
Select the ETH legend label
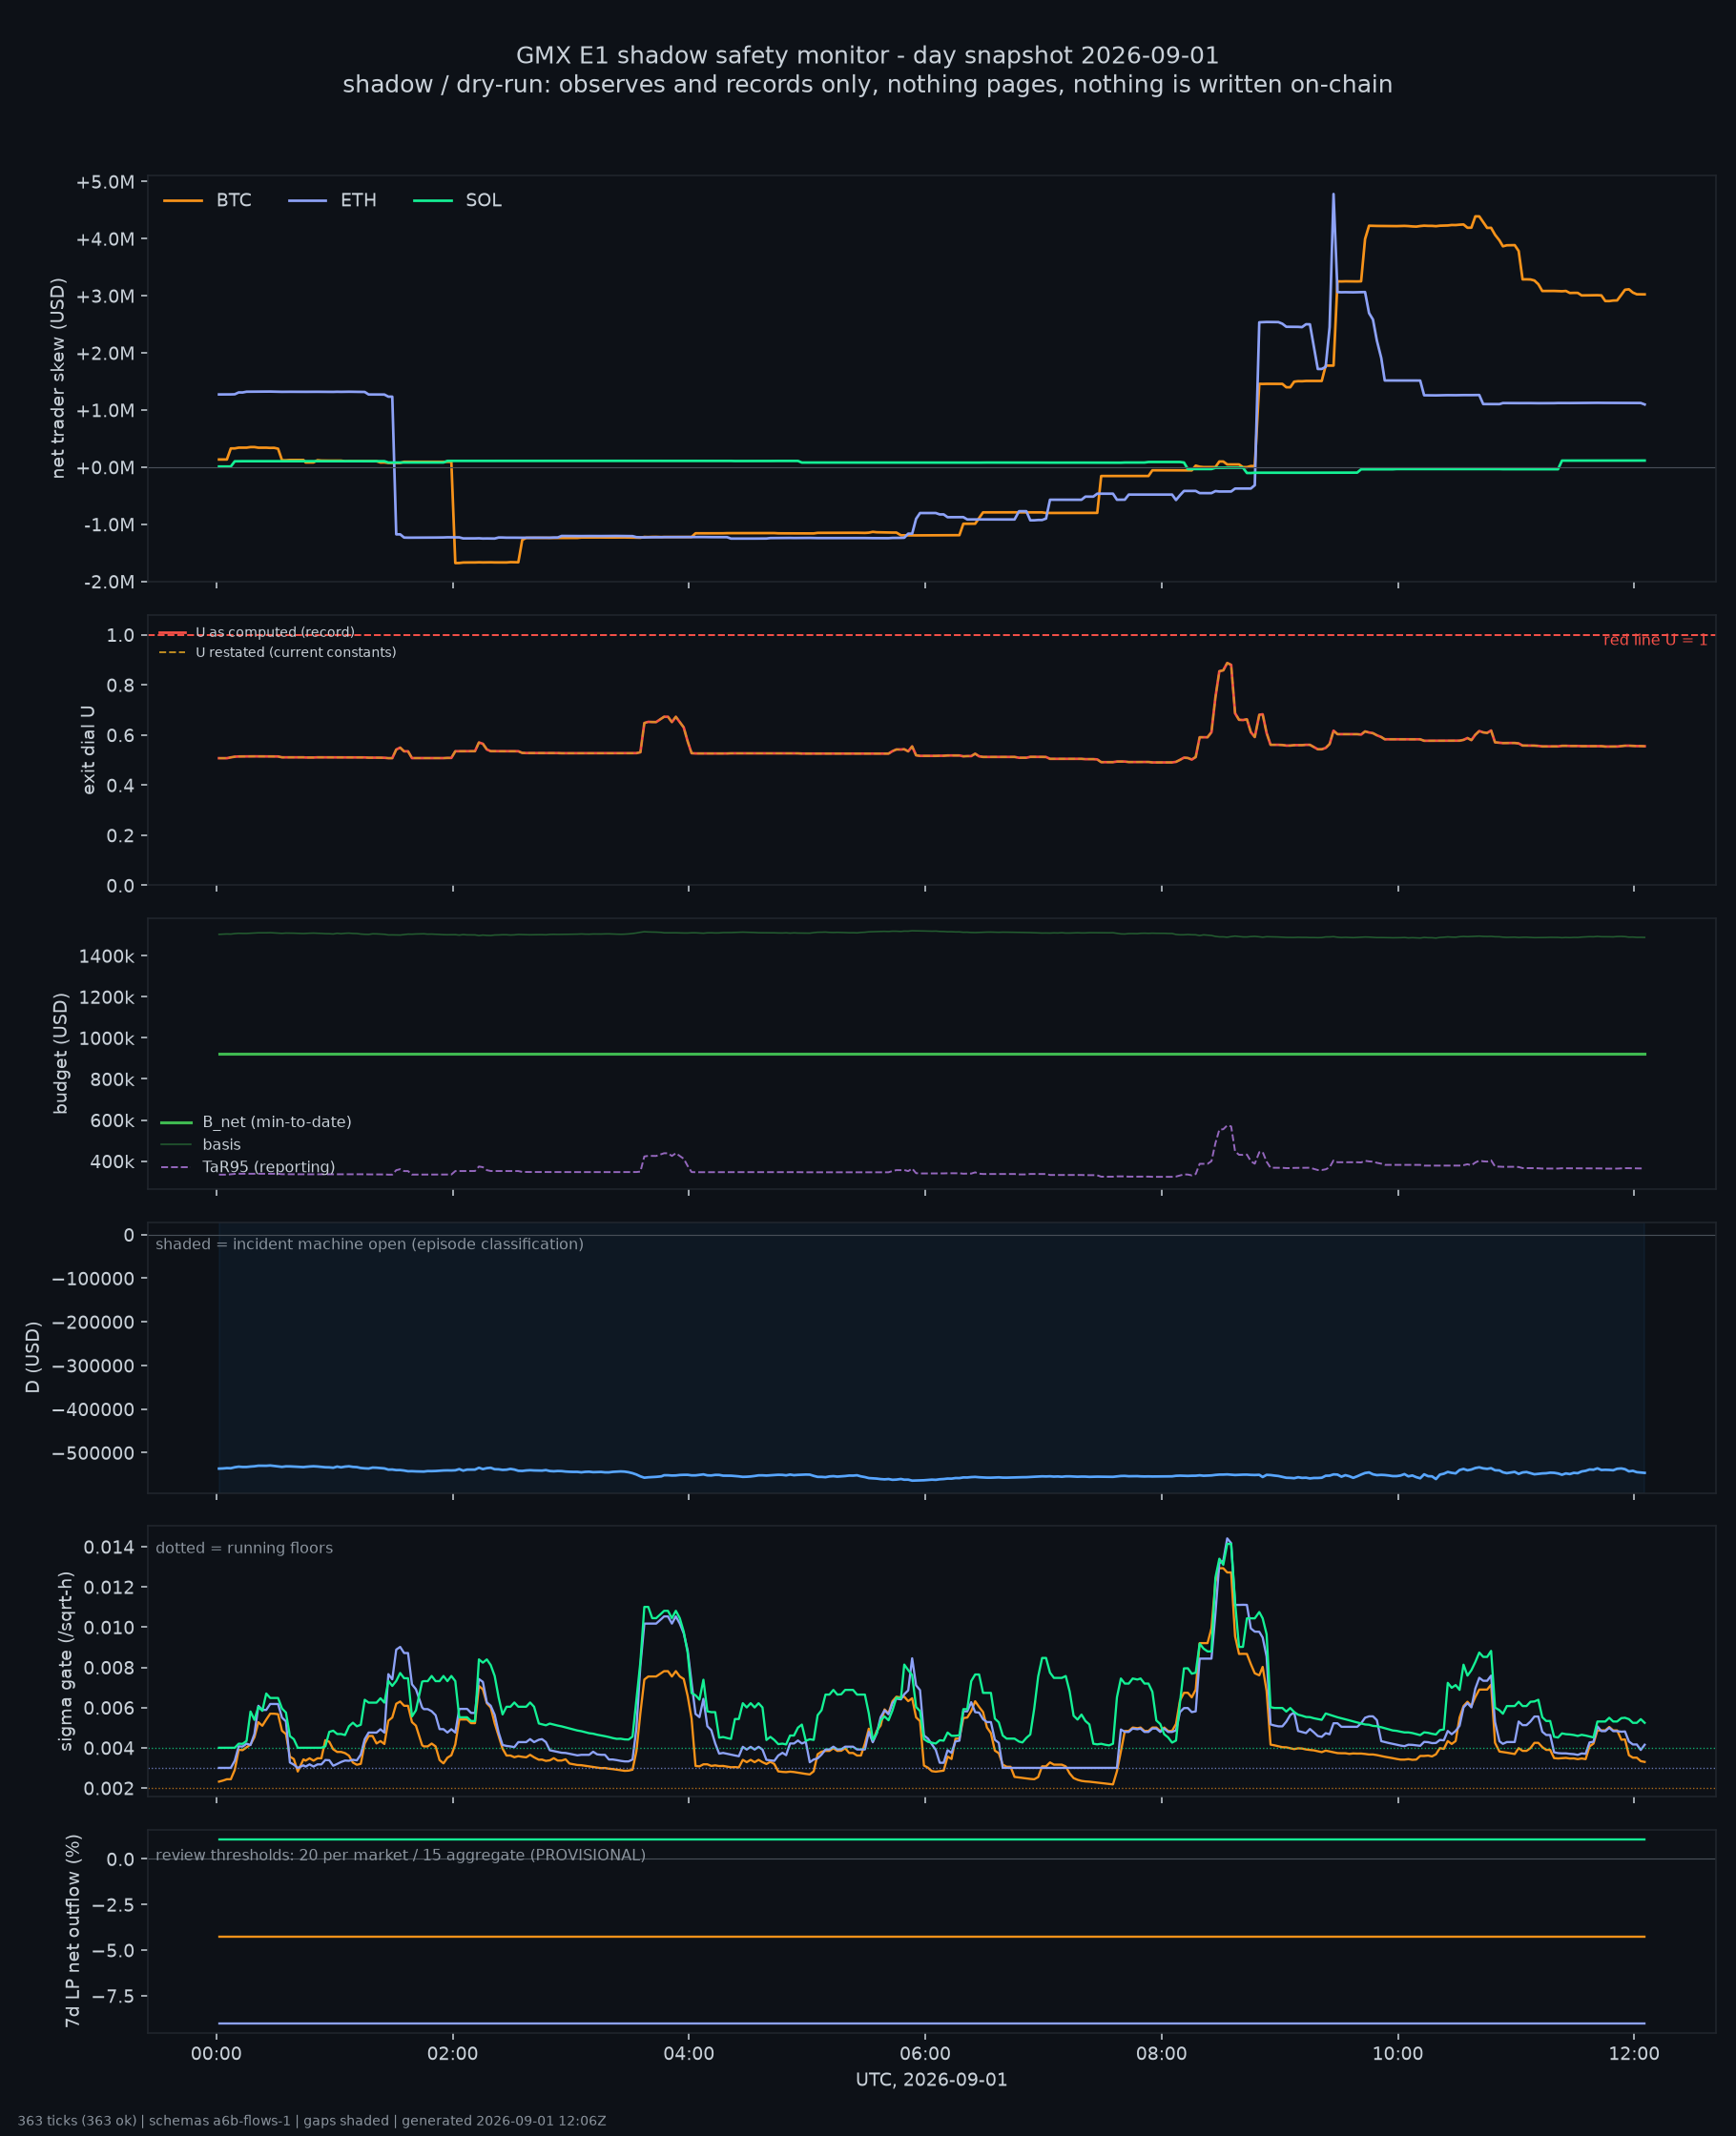point(358,201)
